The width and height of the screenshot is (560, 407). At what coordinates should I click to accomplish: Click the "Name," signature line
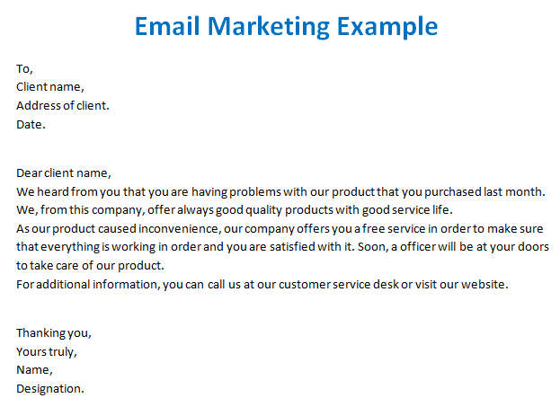point(34,369)
